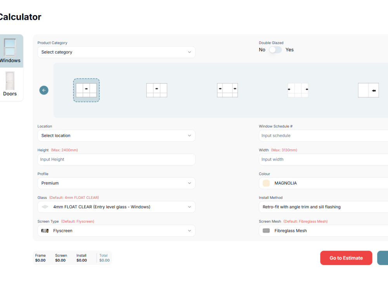Click the Fibreglass Mesh swatch icon
The height and width of the screenshot is (291, 388).
(x=266, y=231)
